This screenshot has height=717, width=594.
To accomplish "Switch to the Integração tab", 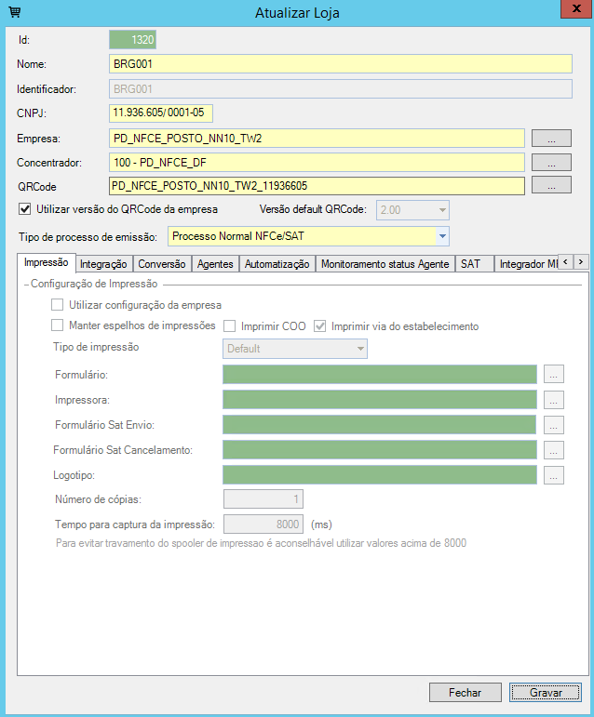I will coord(103,264).
